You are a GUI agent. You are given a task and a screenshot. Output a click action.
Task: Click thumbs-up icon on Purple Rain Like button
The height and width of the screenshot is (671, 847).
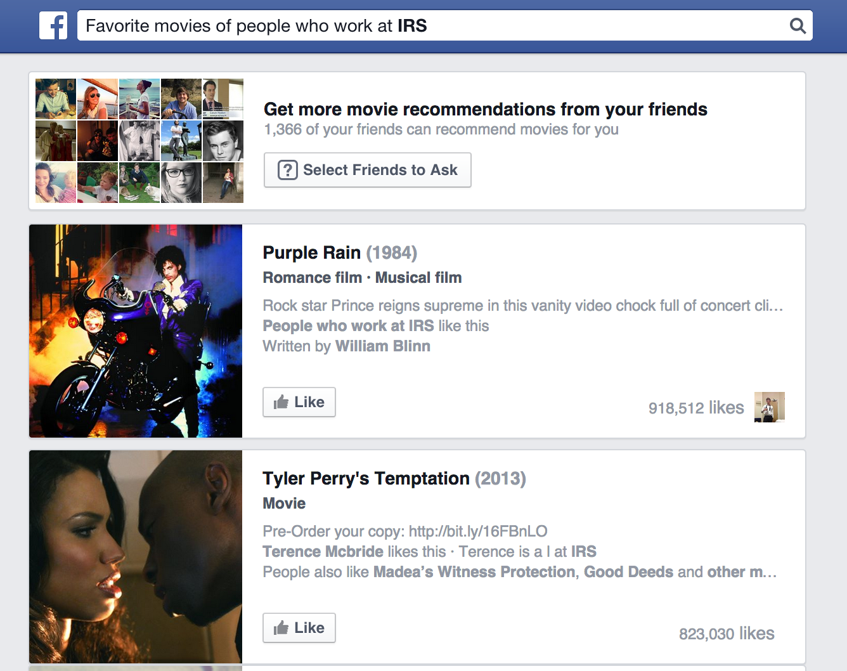(281, 402)
